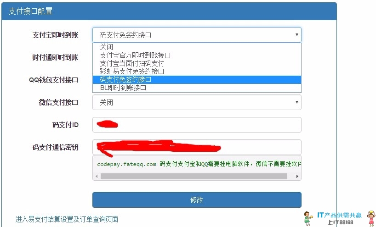Open 进入易支付结算设置及订单查询页面 link

[67, 219]
